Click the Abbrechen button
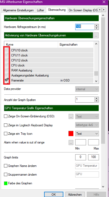 point(75,194)
